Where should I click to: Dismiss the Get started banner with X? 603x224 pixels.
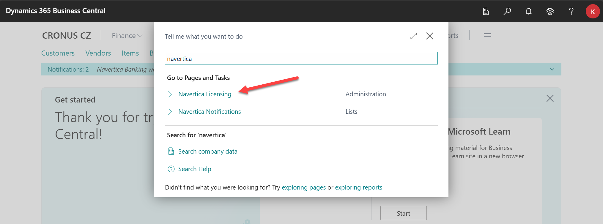[550, 98]
